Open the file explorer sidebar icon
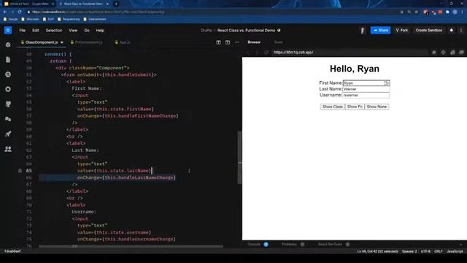 coord(8,60)
